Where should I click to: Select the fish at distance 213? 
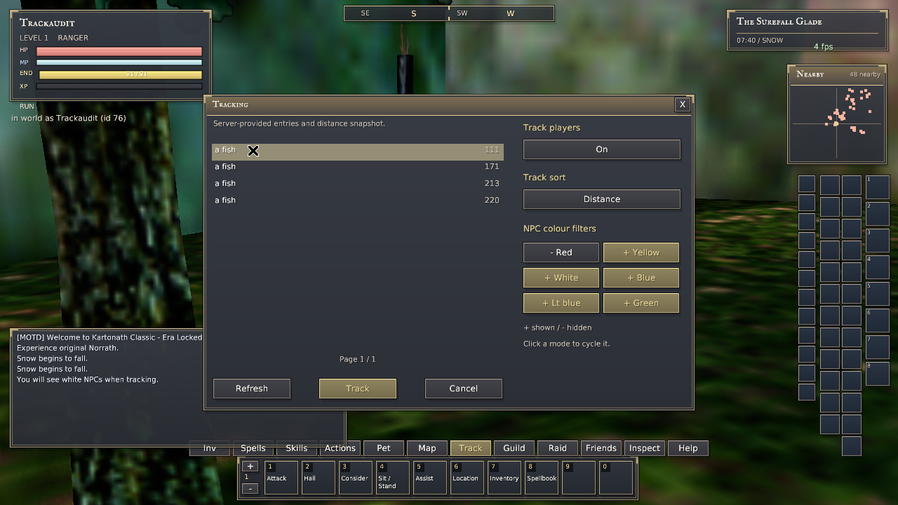(x=358, y=183)
